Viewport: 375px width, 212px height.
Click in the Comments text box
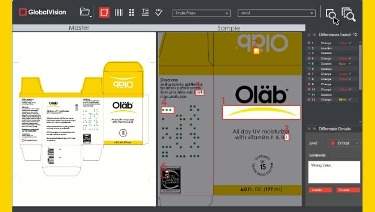tap(334, 172)
